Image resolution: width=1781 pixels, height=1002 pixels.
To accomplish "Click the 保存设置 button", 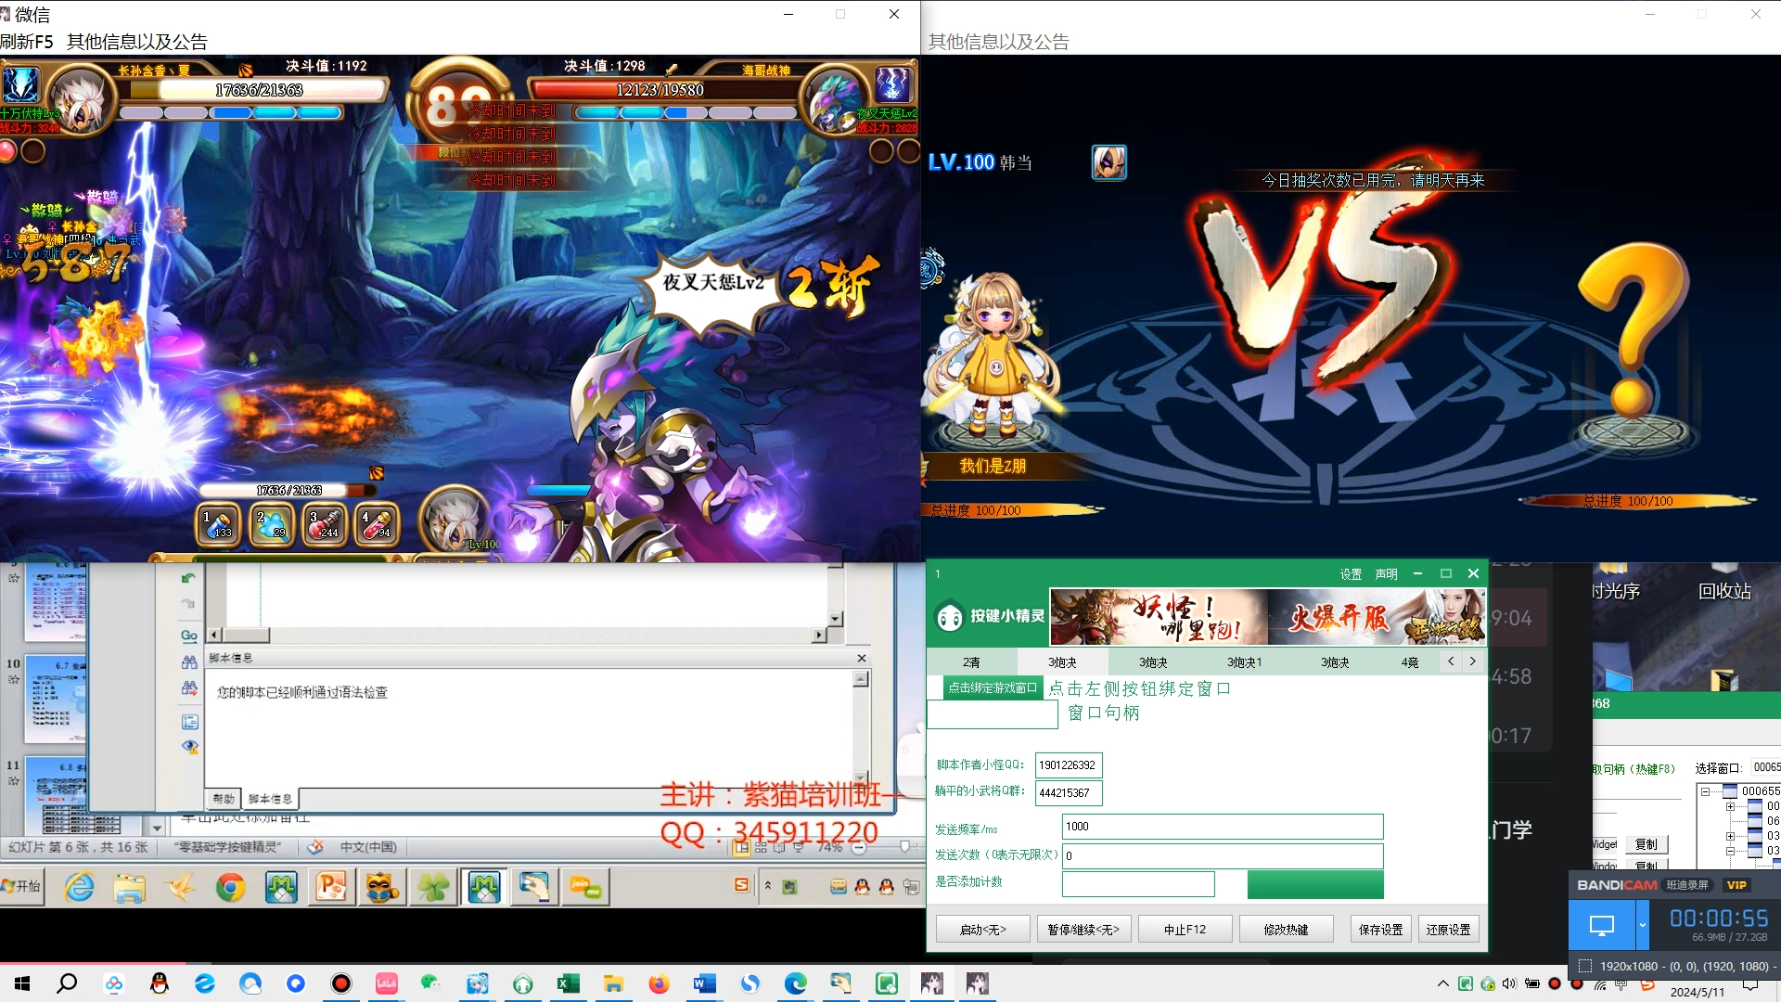I will pos(1380,929).
